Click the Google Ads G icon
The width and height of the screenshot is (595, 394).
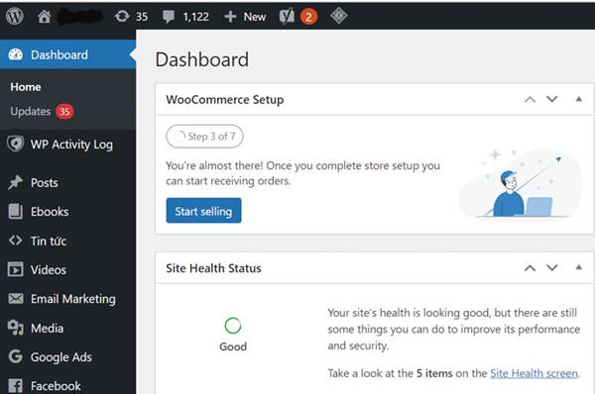point(15,356)
